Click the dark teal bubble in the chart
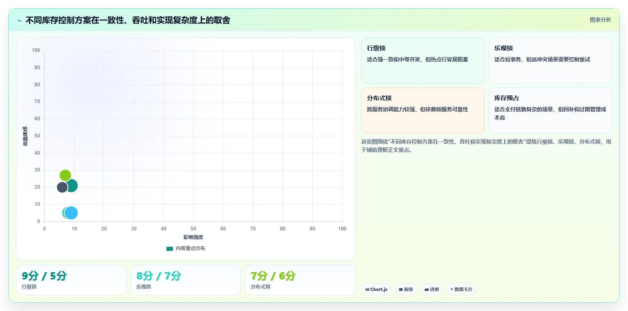Screen dimensions: 628x311 [72, 185]
